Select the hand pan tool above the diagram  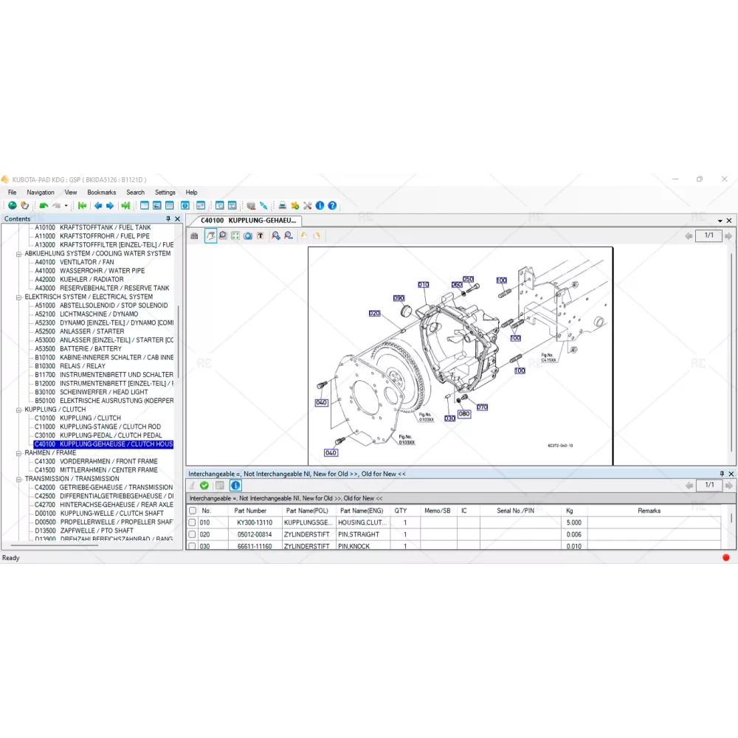210,235
